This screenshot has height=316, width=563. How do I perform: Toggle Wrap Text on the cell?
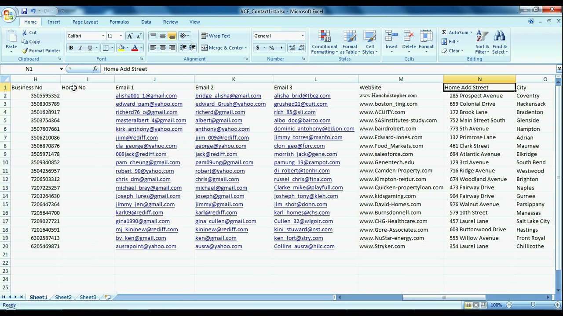click(216, 36)
